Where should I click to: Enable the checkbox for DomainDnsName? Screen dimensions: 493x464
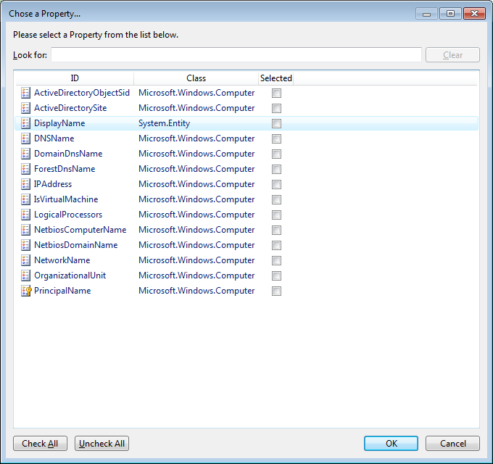tap(276, 154)
